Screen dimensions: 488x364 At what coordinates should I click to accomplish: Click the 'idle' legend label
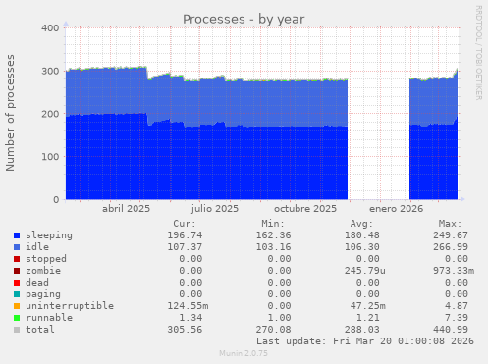[37, 247]
